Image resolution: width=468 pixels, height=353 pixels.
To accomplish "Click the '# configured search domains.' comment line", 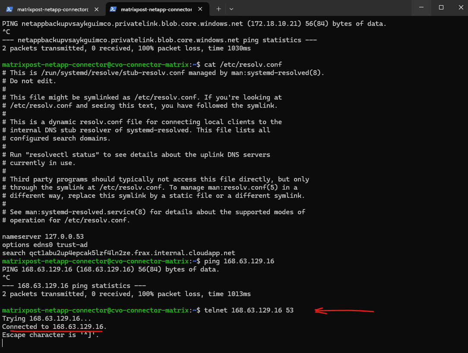I will click(x=57, y=138).
